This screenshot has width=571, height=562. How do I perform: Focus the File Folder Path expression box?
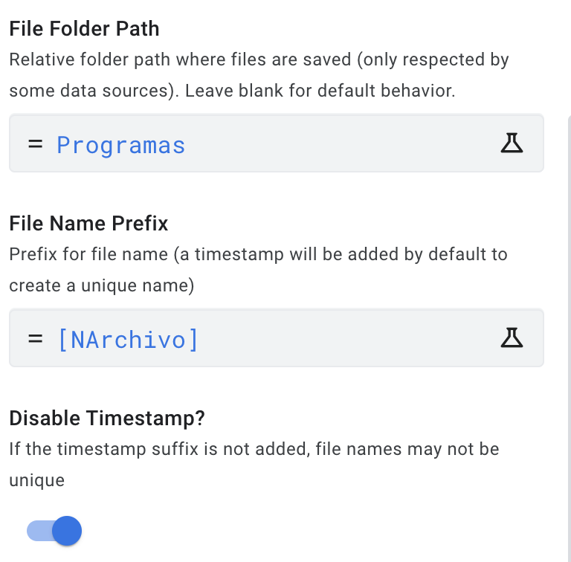[277, 143]
